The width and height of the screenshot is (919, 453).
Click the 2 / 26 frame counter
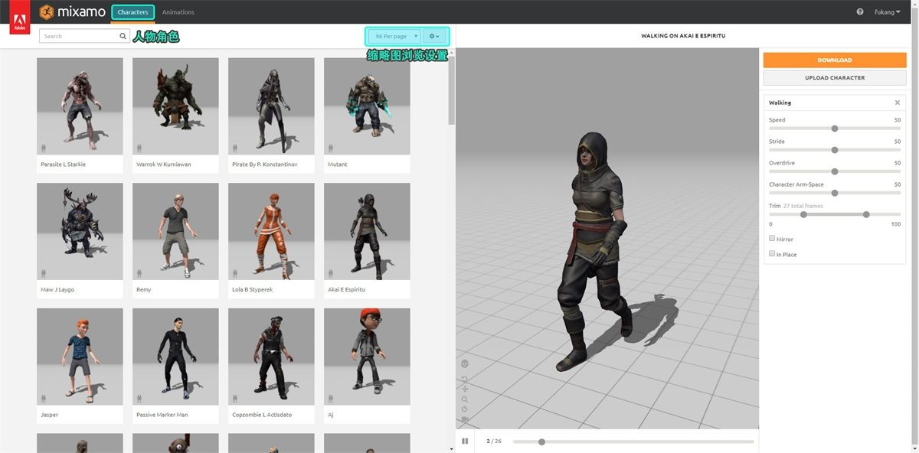click(494, 441)
